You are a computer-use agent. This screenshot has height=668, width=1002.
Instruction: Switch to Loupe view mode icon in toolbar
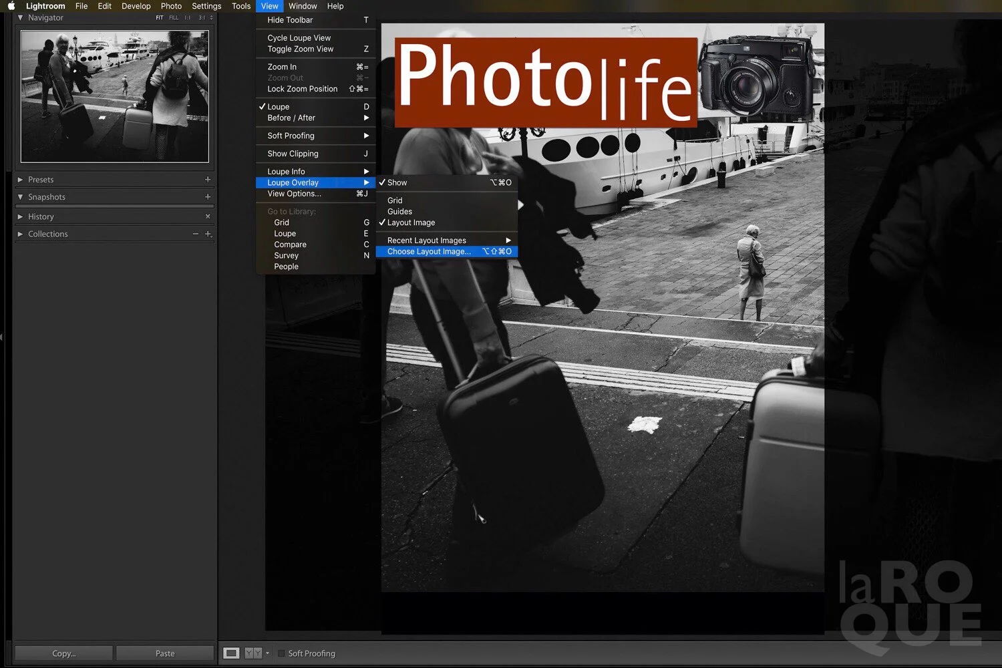[231, 653]
